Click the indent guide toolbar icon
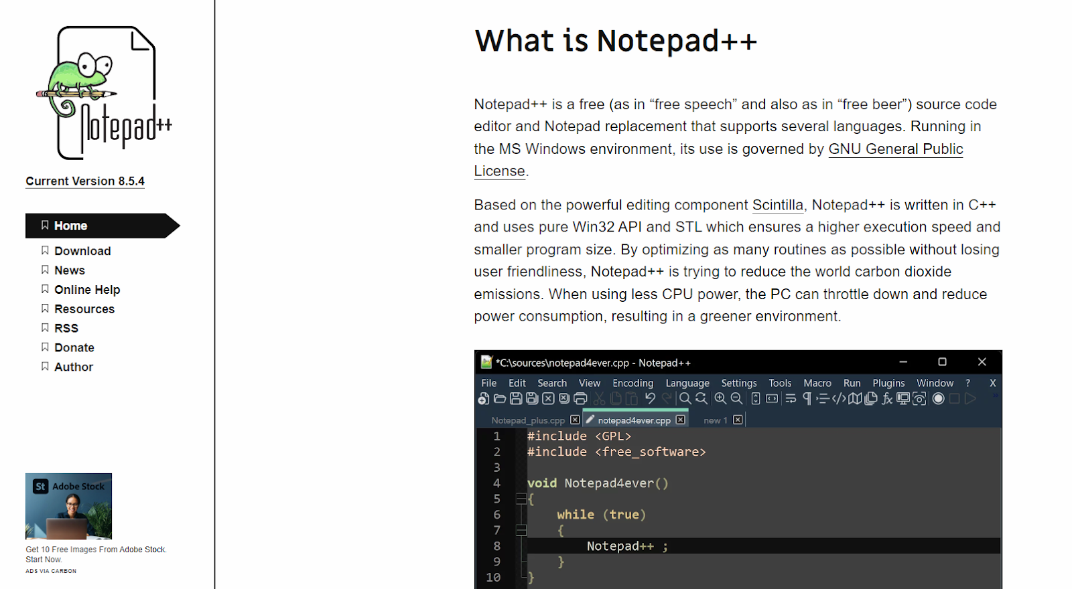1072x589 pixels. 823,398
